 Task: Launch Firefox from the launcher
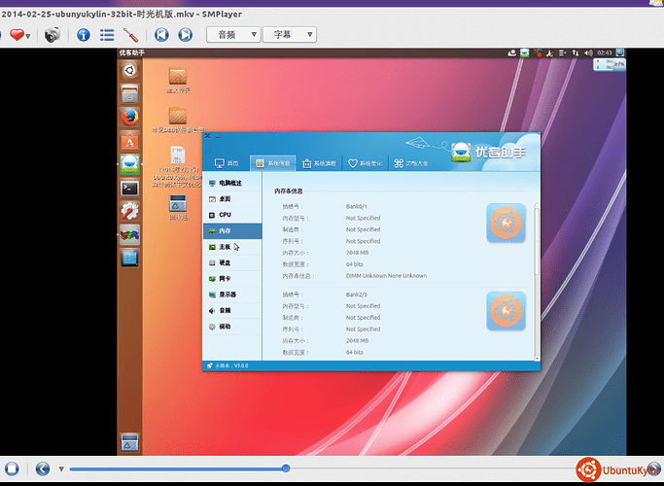pyautogui.click(x=129, y=117)
